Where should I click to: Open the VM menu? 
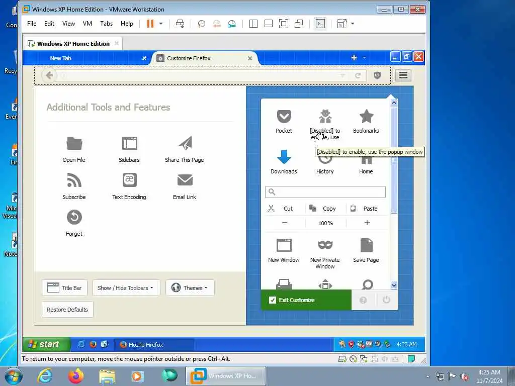(88, 24)
